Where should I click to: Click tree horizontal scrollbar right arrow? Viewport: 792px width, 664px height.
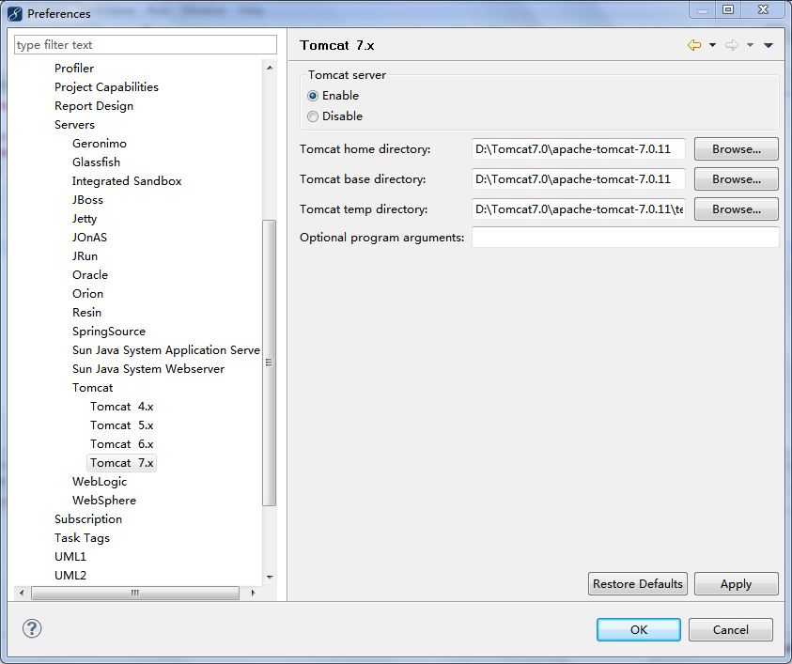point(253,593)
